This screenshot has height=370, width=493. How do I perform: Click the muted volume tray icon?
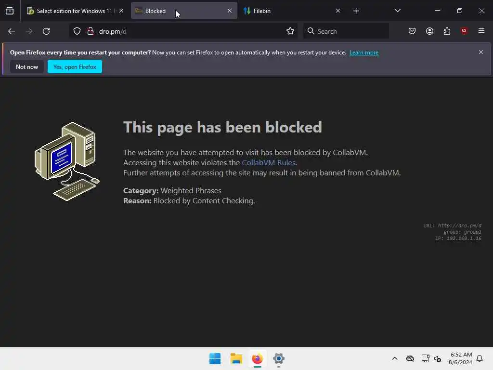(438, 358)
